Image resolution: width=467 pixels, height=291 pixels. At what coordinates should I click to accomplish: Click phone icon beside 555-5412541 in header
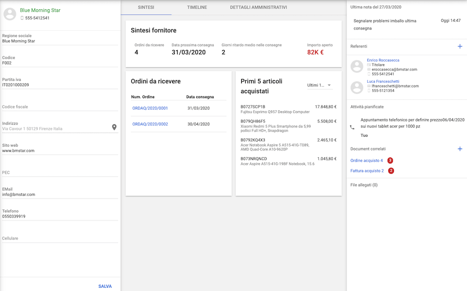pos(22,18)
